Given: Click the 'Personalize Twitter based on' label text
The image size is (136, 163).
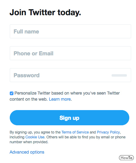Looking at the screenshot, I should [x=41, y=93].
